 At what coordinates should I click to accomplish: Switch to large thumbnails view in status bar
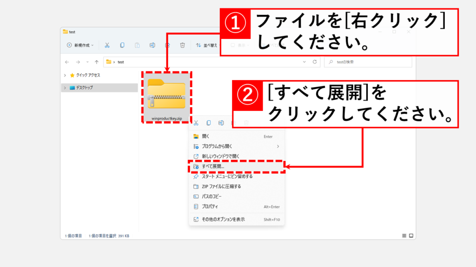(411, 236)
